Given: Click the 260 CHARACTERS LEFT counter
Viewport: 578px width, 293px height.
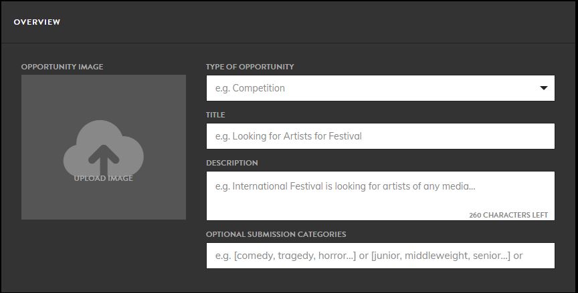Looking at the screenshot, I should 508,215.
